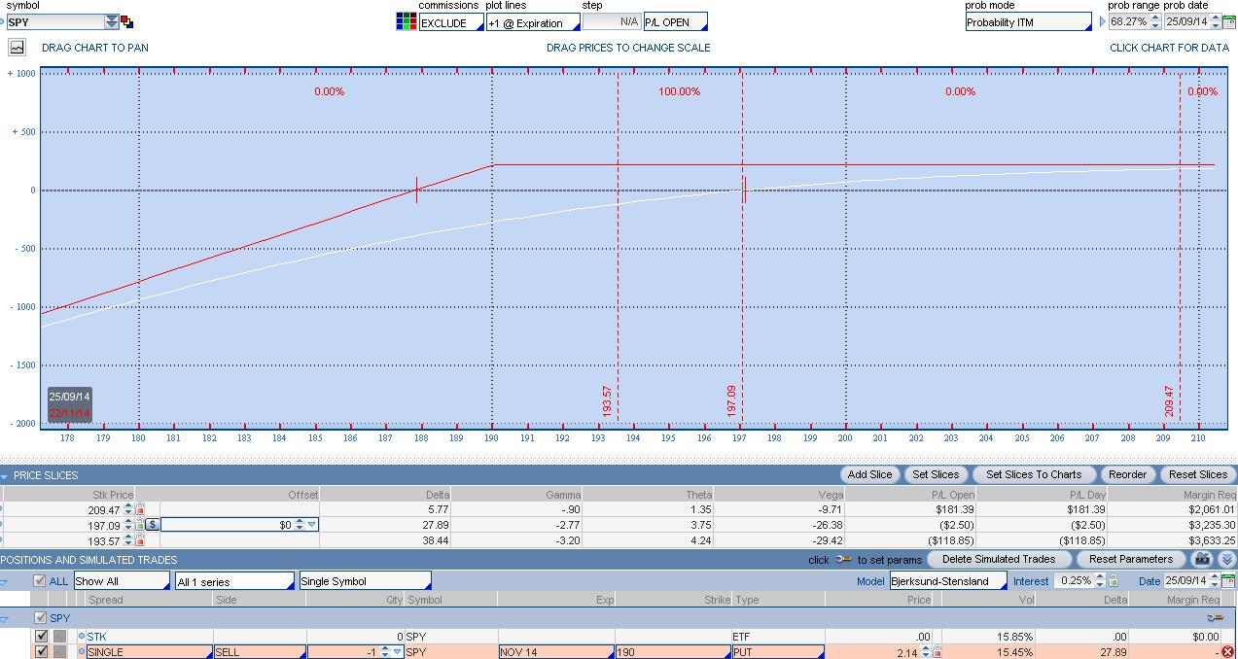Click the dollar sign icon in 197.09 row

153,524
